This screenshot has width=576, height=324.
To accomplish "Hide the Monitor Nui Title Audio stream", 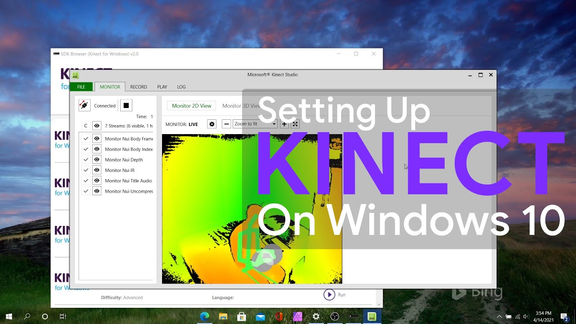I will (96, 180).
